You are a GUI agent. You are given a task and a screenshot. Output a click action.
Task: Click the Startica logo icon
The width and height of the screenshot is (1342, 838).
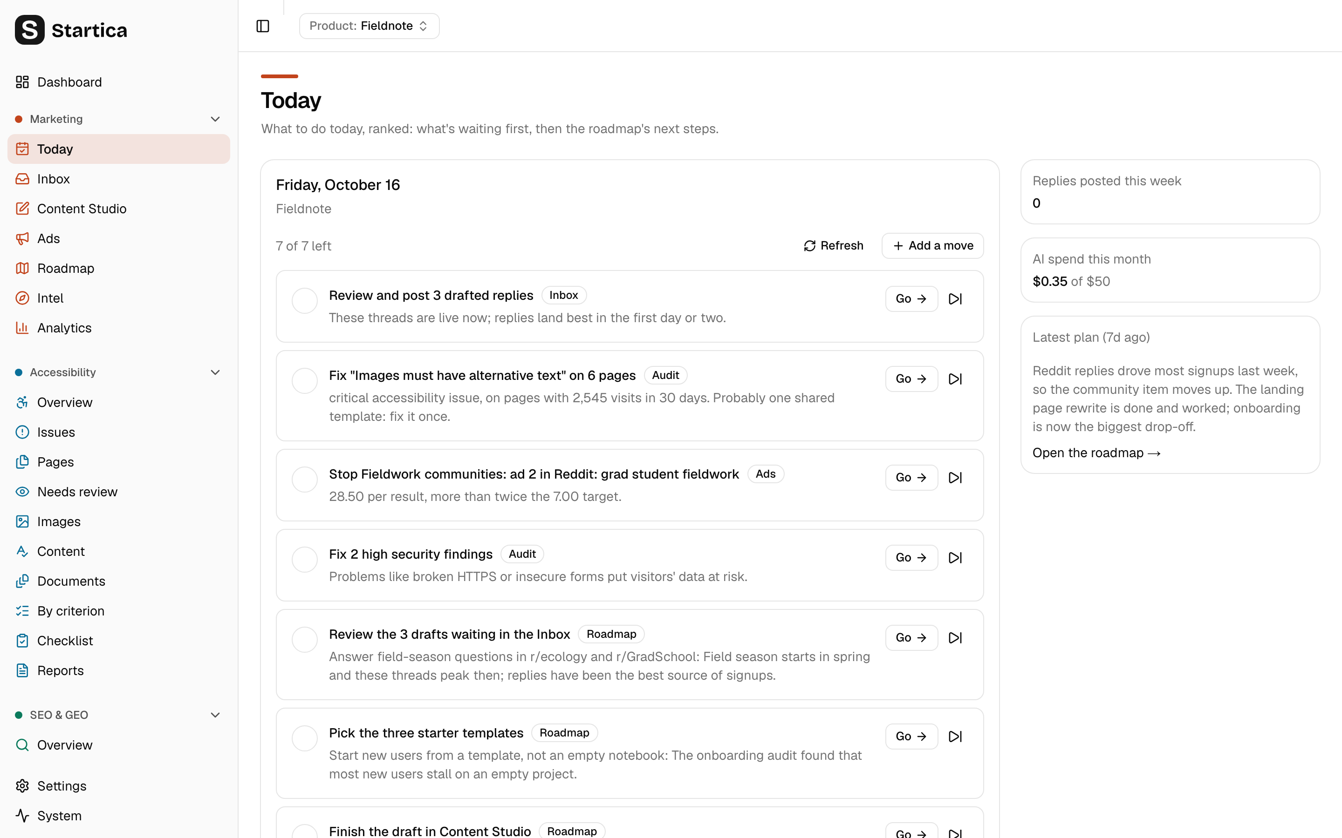[x=29, y=30]
